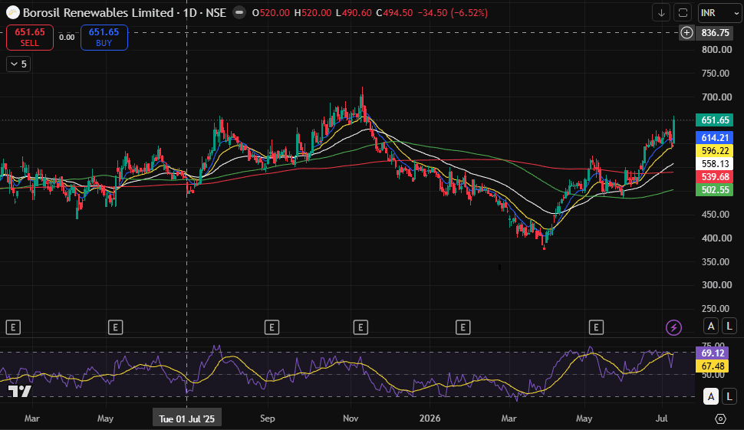Image resolution: width=744 pixels, height=430 pixels.
Task: Select the red 539.68 moving average label
Action: click(x=715, y=177)
